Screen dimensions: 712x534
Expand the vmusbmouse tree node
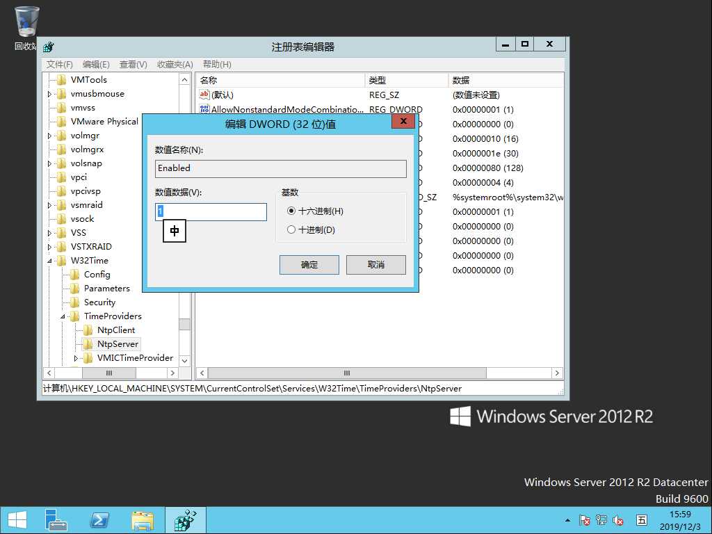pos(49,94)
